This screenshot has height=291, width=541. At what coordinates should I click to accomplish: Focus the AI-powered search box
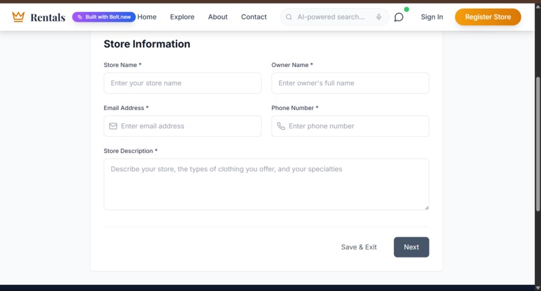click(334, 17)
